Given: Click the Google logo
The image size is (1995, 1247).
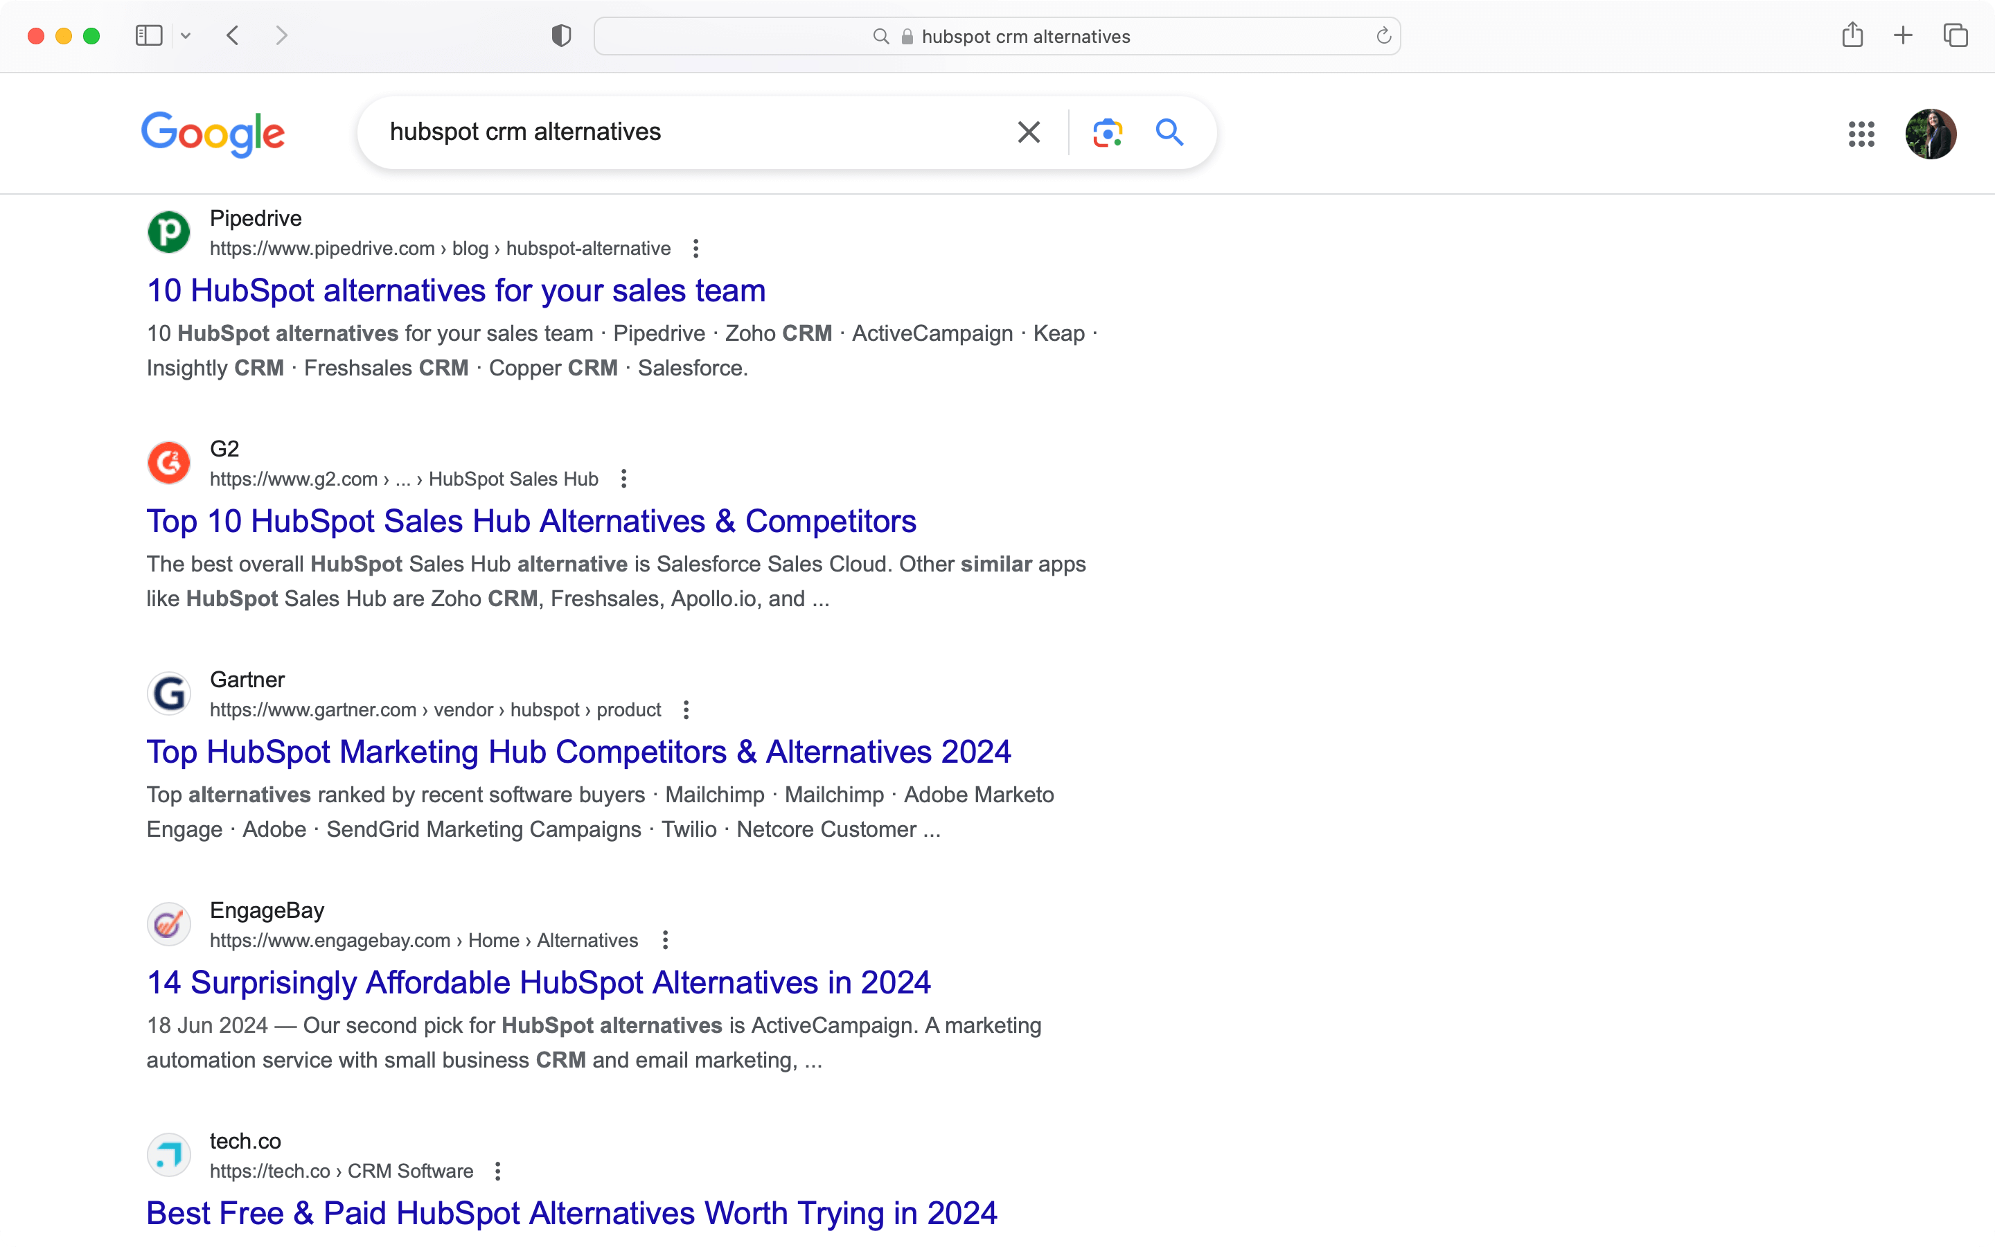Looking at the screenshot, I should (x=213, y=134).
